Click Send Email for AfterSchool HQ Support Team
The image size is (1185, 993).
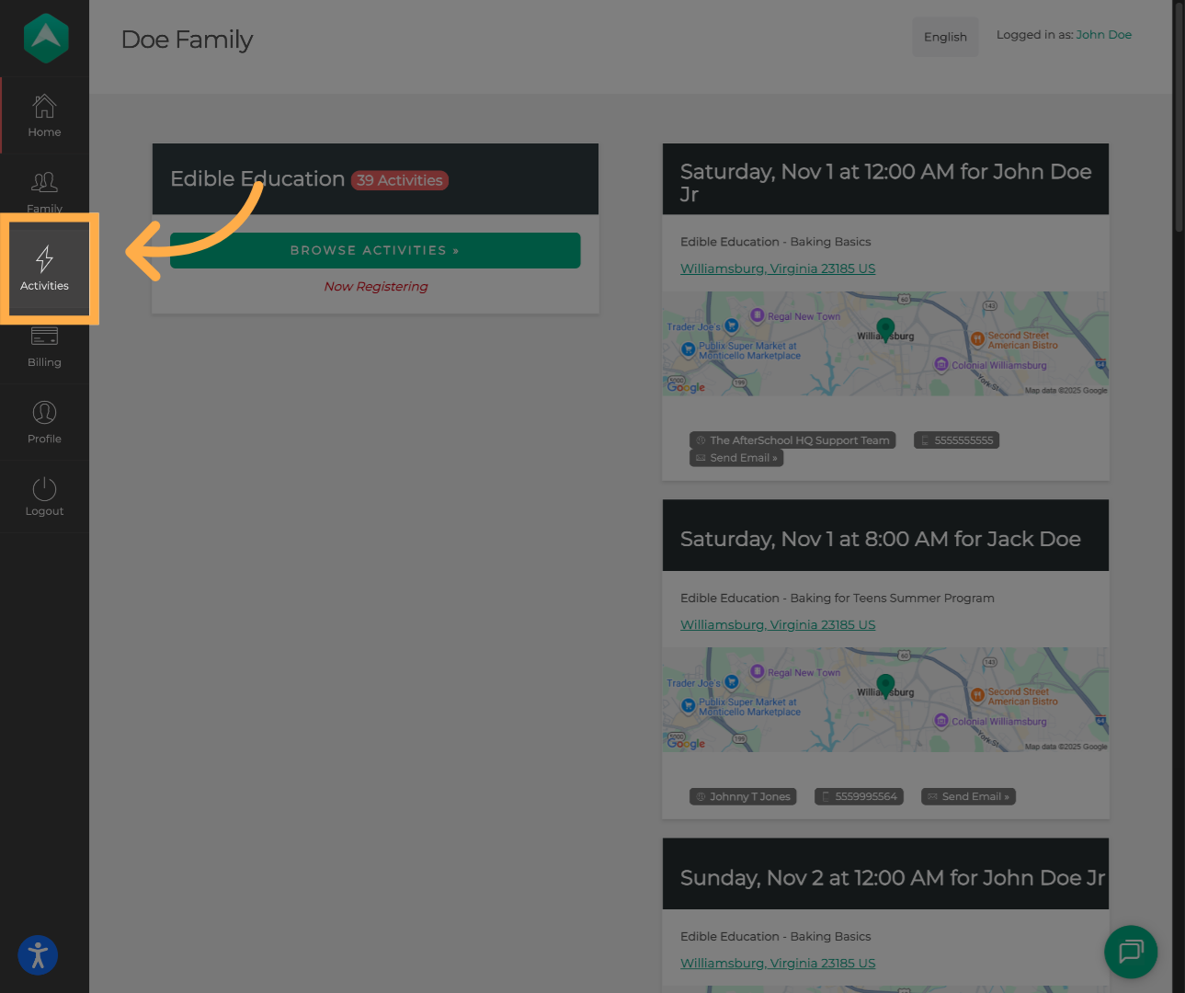click(x=736, y=458)
